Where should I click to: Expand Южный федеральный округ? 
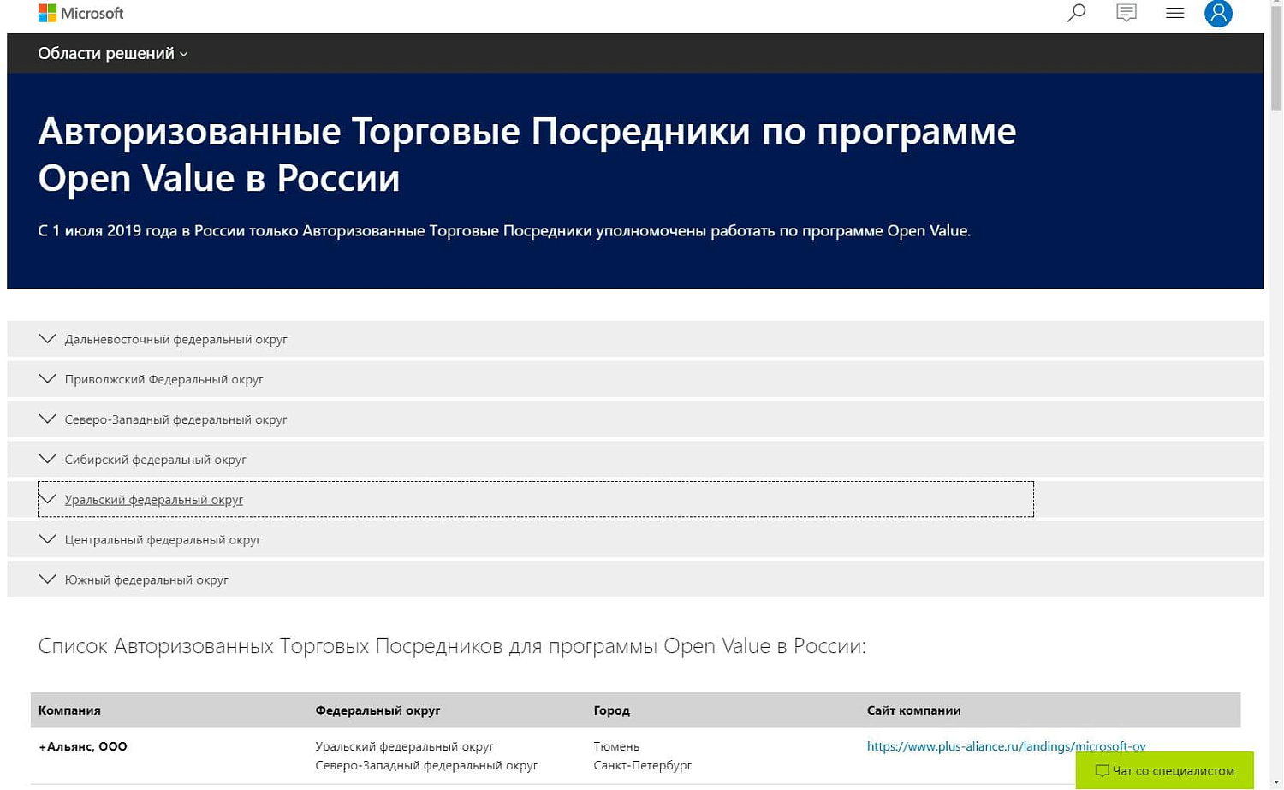point(146,579)
